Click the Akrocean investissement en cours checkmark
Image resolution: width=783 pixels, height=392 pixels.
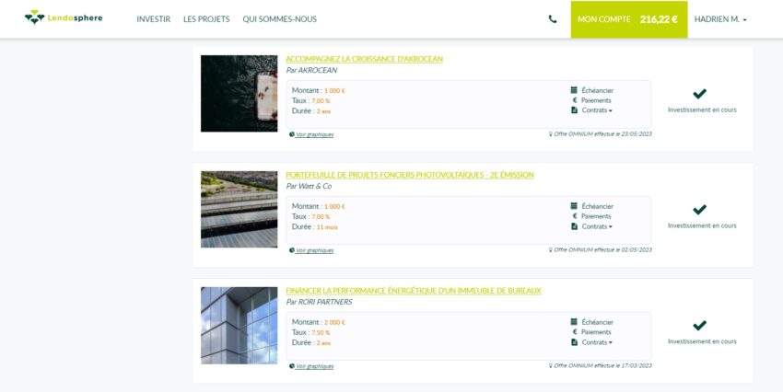[699, 94]
